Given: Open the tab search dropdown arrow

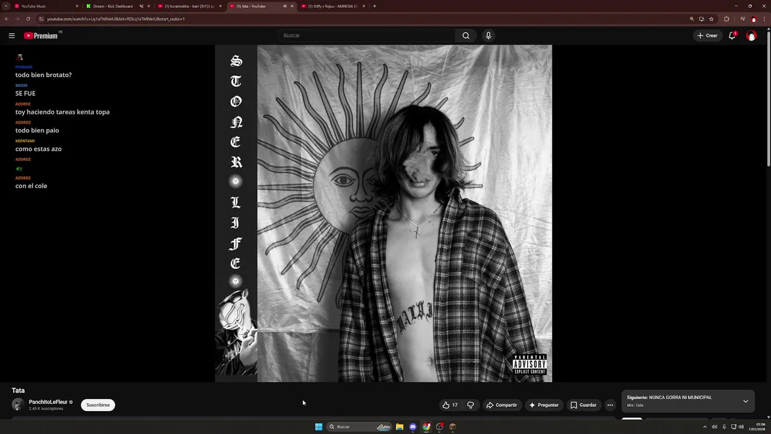Looking at the screenshot, I should (5, 6).
